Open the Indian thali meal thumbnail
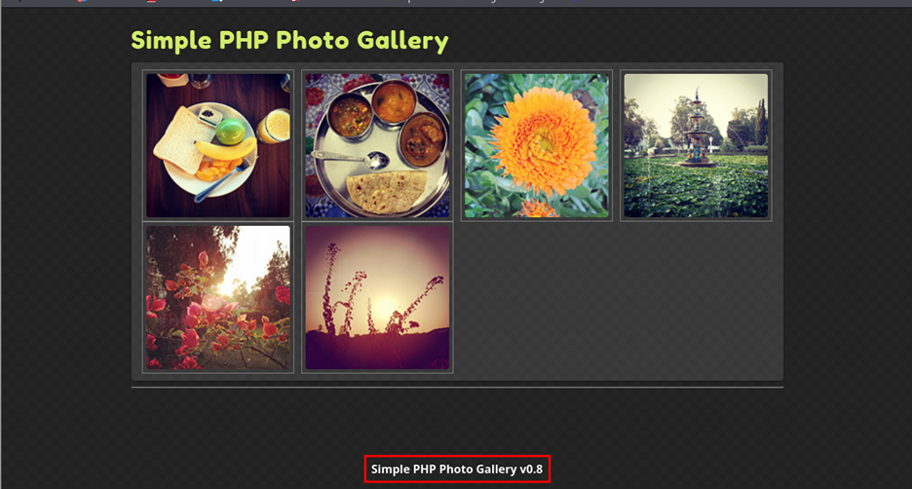The image size is (912, 489). click(x=377, y=145)
